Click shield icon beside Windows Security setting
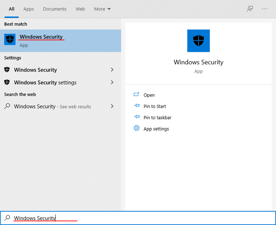 click(x=7, y=69)
